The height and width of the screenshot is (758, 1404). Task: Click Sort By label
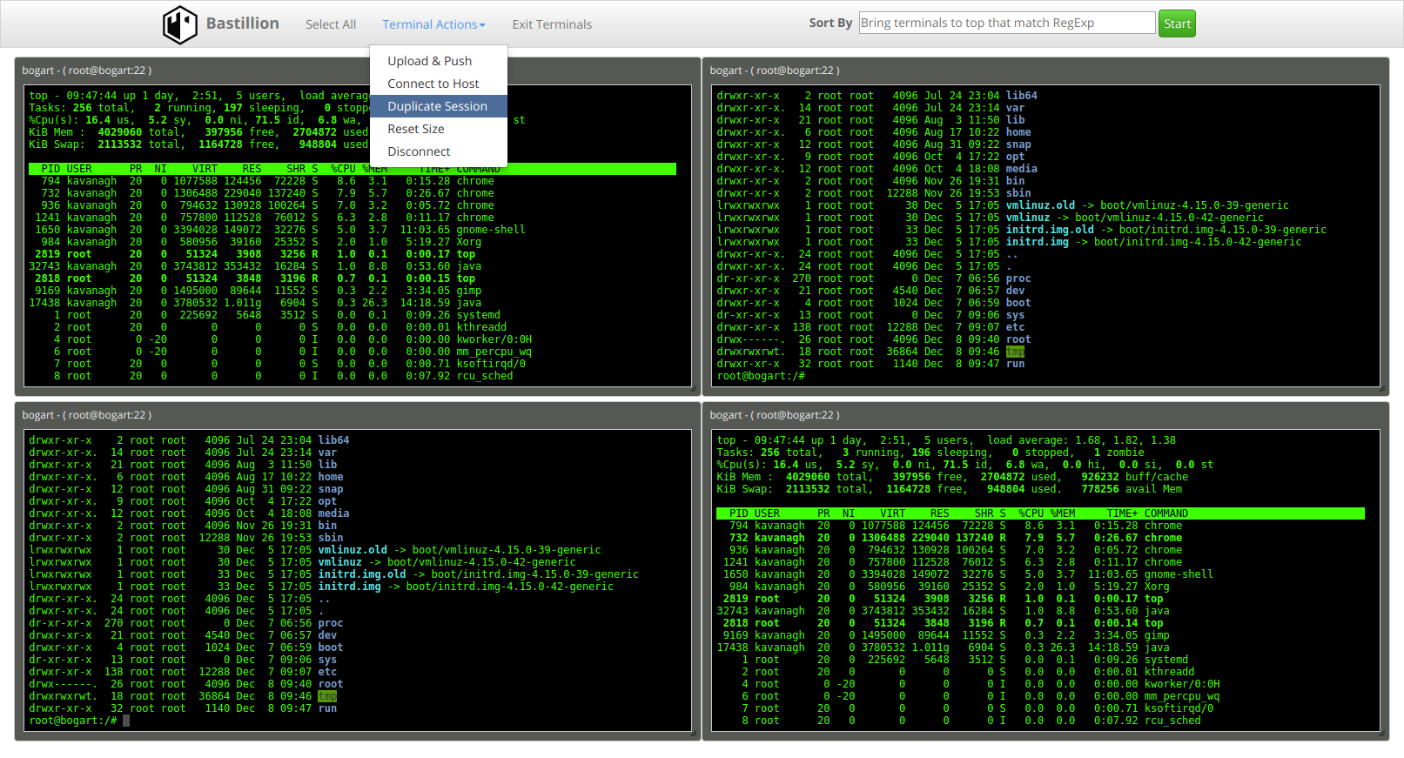click(830, 23)
